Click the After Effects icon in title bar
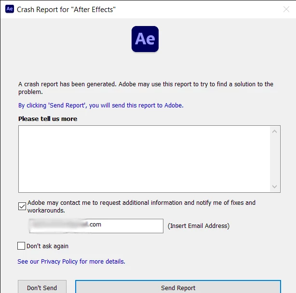 click(10, 9)
